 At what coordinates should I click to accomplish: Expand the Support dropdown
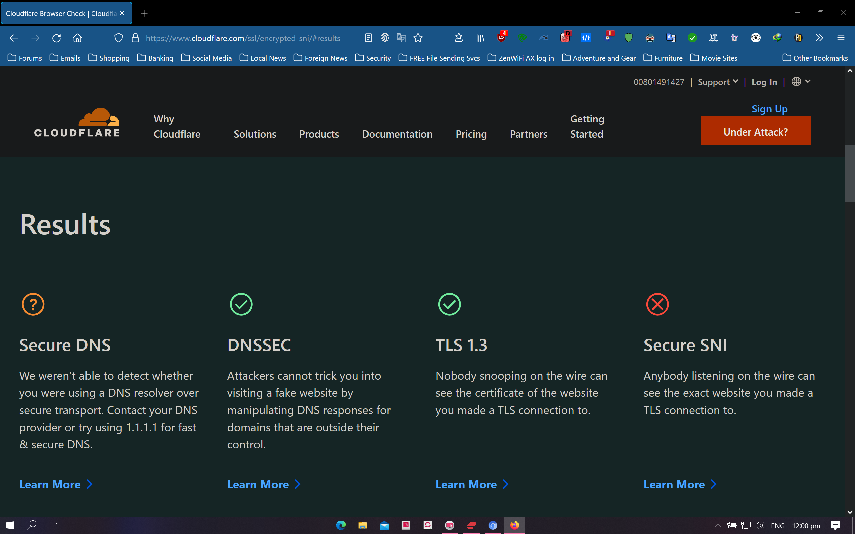pos(717,82)
